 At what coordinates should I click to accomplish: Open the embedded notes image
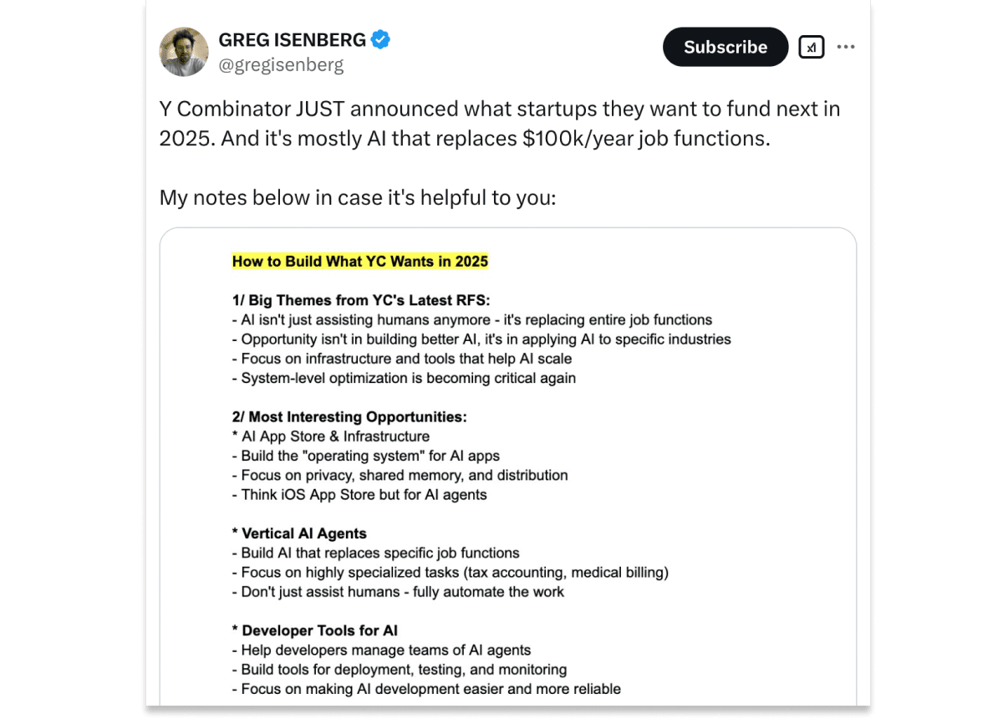coord(508,467)
